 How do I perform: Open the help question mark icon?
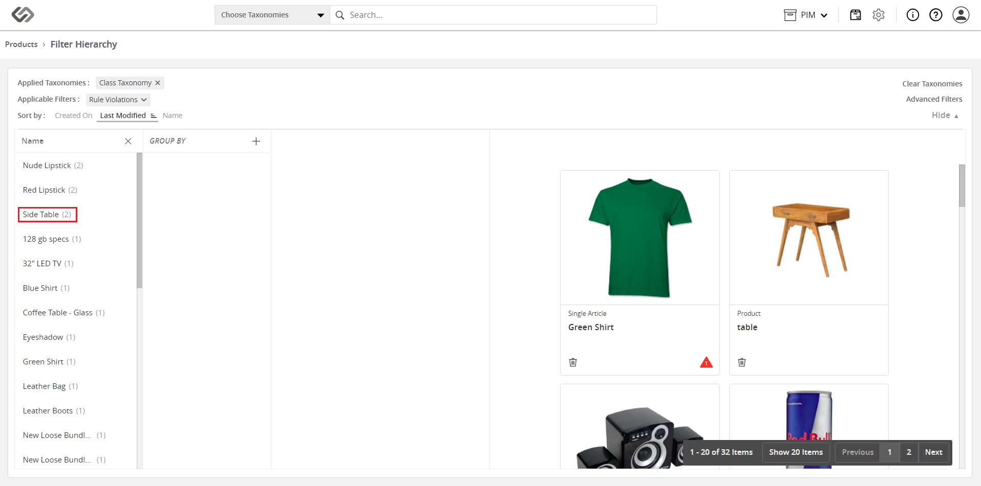(x=936, y=15)
